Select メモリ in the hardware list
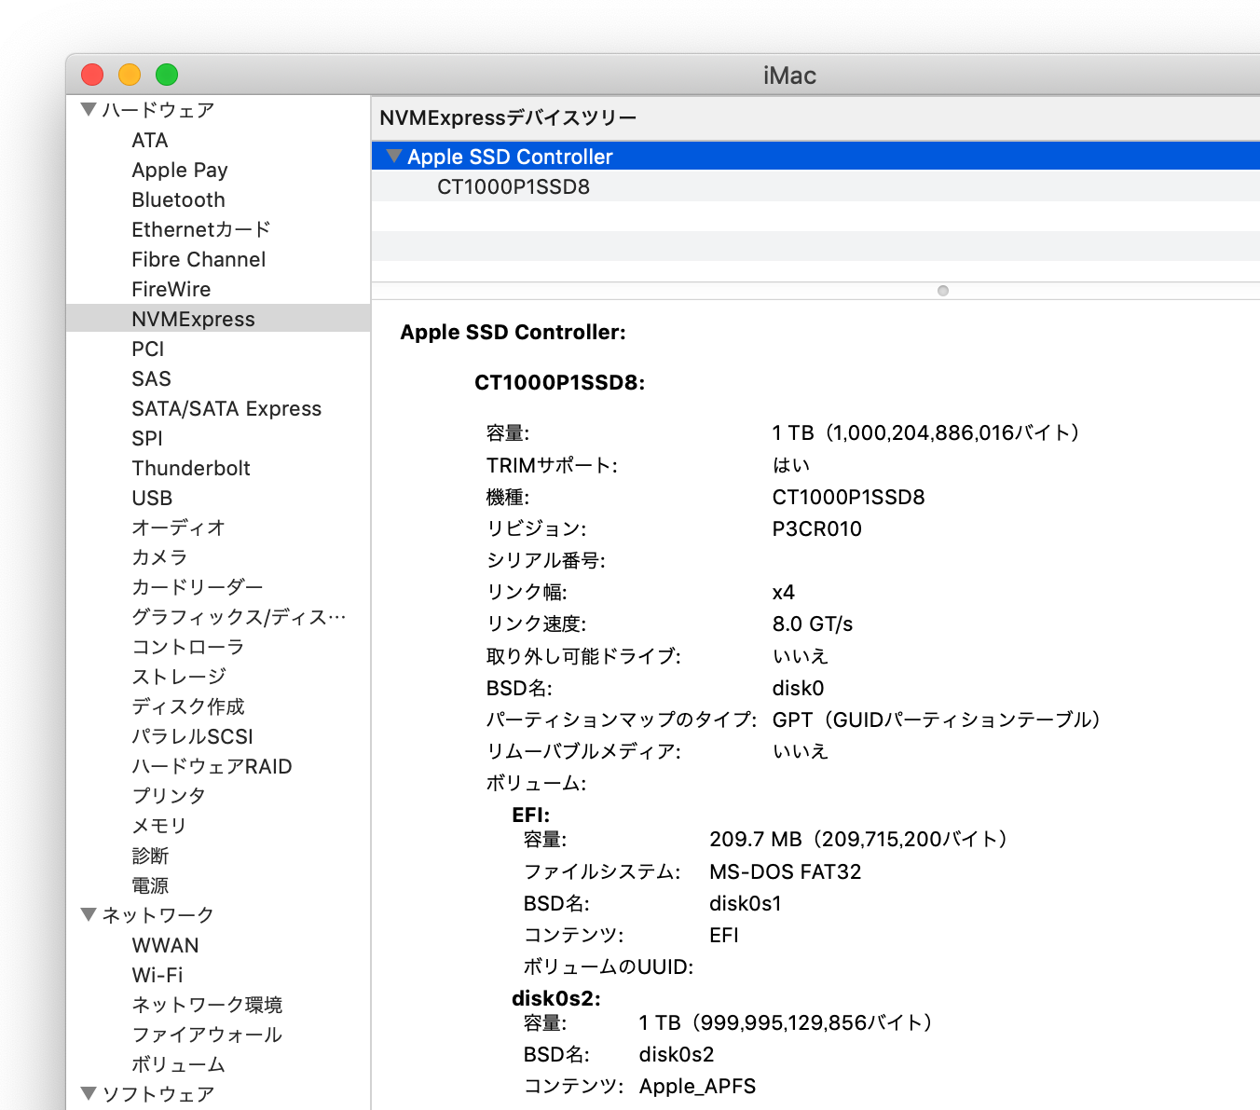 (159, 826)
